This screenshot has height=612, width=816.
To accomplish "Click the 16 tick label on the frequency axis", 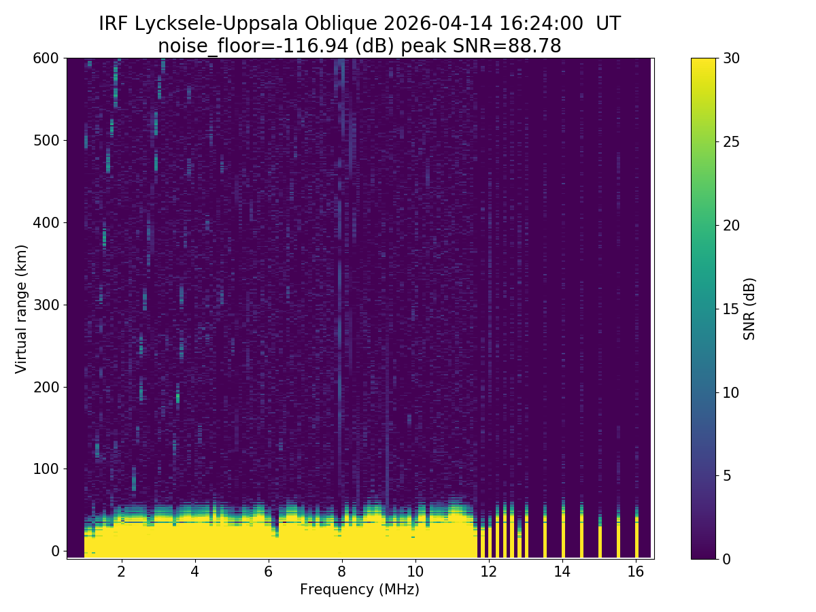I will point(636,572).
